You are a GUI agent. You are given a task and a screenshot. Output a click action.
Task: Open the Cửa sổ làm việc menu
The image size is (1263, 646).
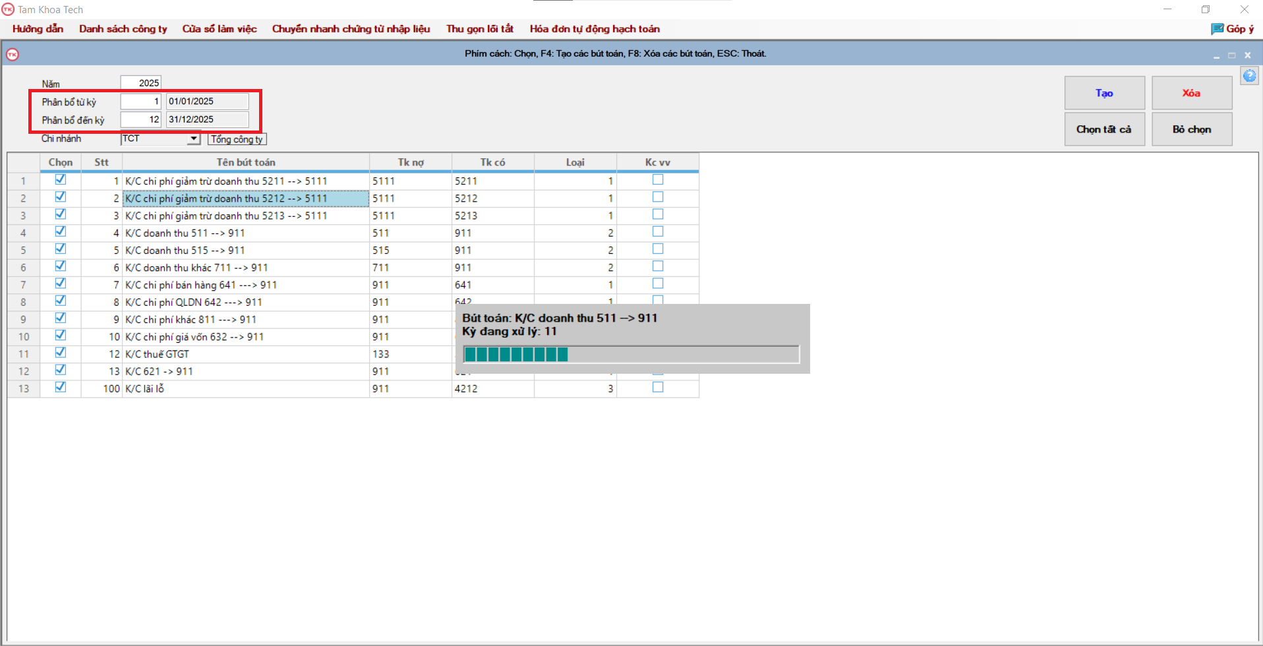click(x=220, y=29)
